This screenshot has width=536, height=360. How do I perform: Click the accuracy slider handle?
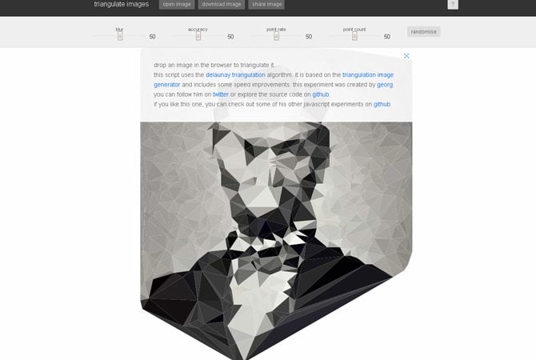(x=198, y=36)
